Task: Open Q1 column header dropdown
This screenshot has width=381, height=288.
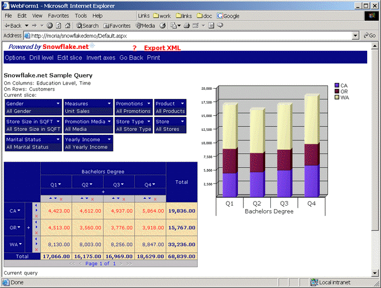Action: 60,184
